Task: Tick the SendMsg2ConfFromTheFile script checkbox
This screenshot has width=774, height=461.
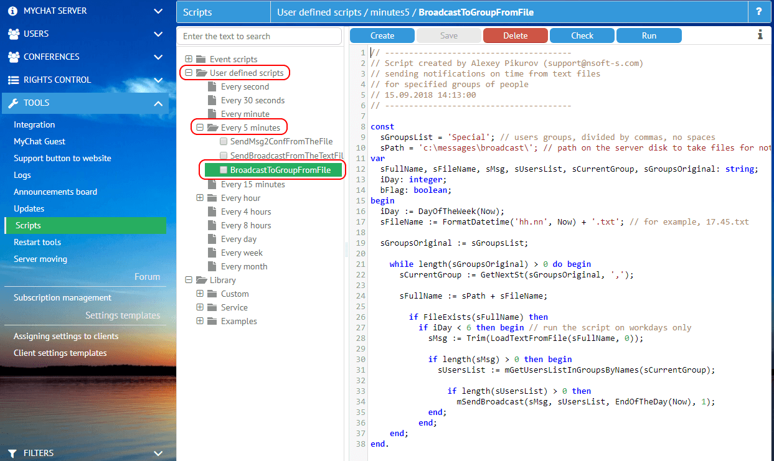Action: pyautogui.click(x=224, y=142)
